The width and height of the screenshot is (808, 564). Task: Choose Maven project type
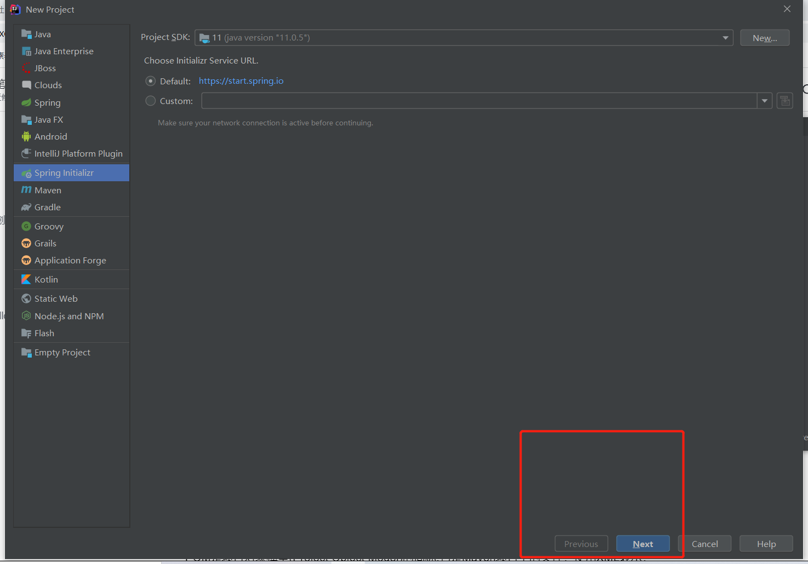[x=71, y=190]
